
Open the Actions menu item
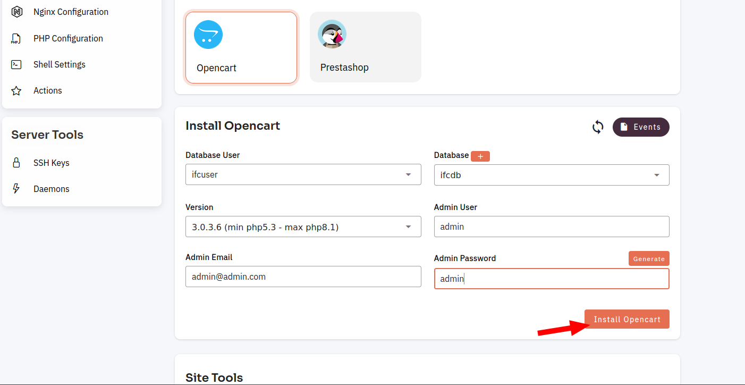point(48,90)
